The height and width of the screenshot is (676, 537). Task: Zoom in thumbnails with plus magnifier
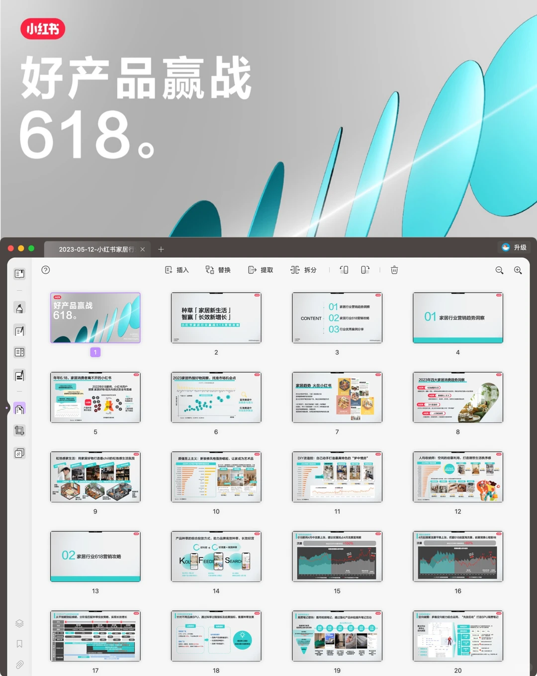518,270
